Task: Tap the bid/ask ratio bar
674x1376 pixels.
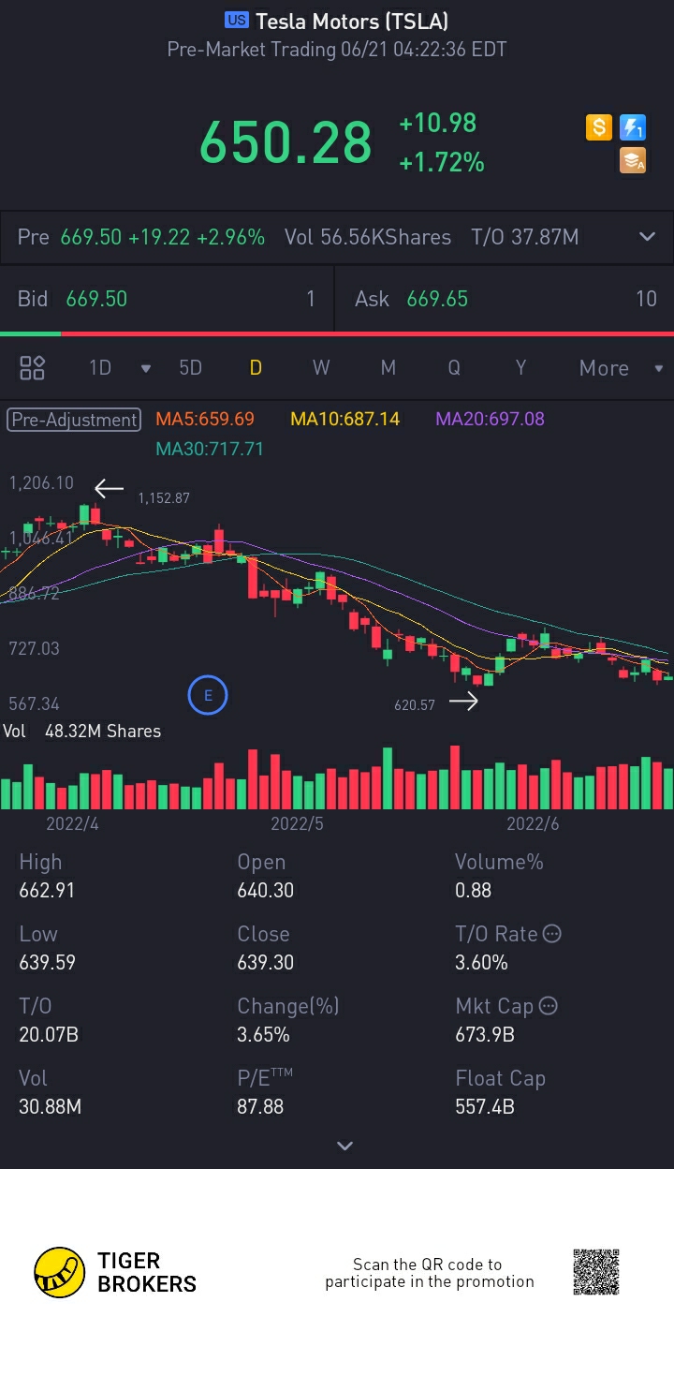Action: [x=337, y=333]
